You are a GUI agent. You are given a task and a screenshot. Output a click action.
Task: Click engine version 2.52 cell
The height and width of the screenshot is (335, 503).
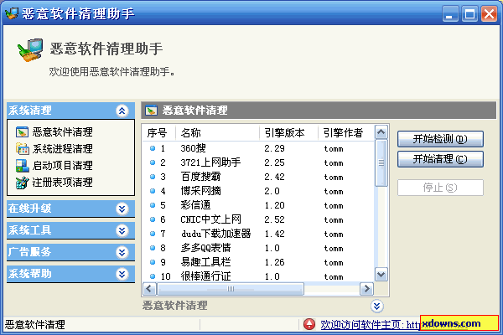tap(274, 219)
